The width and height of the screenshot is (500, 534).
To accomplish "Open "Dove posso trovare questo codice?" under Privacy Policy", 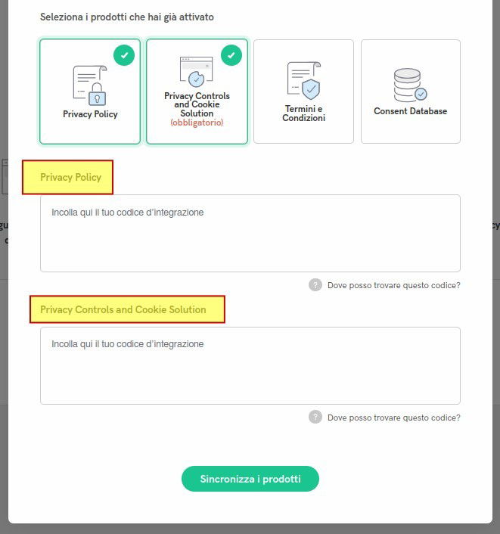I will [393, 286].
